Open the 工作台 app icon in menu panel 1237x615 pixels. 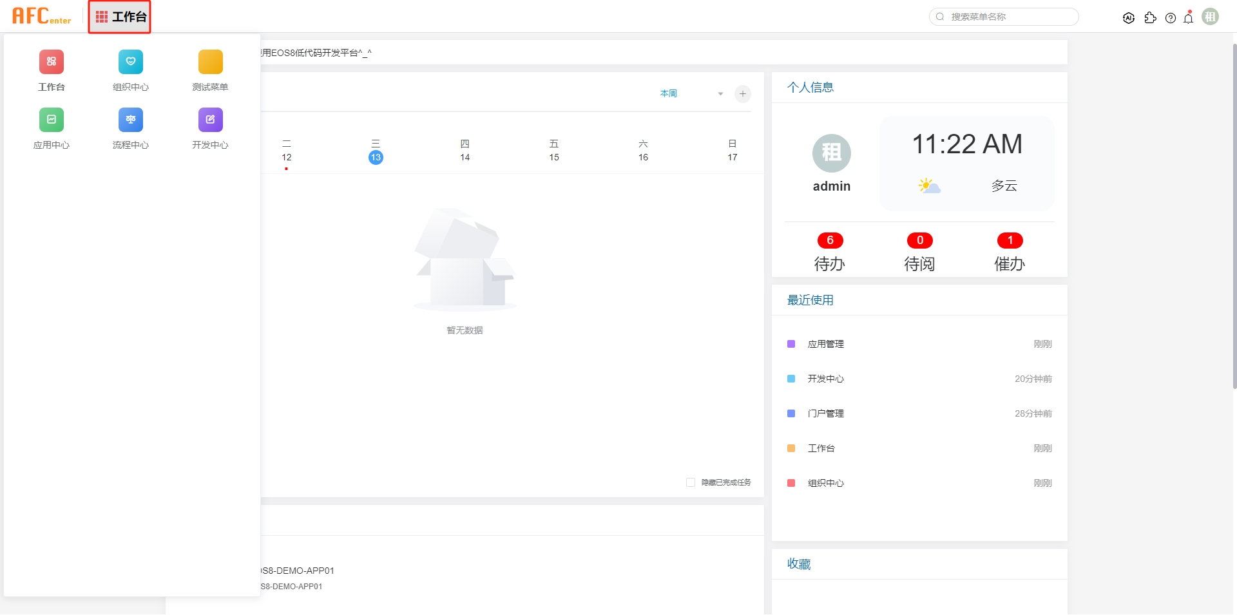[52, 62]
